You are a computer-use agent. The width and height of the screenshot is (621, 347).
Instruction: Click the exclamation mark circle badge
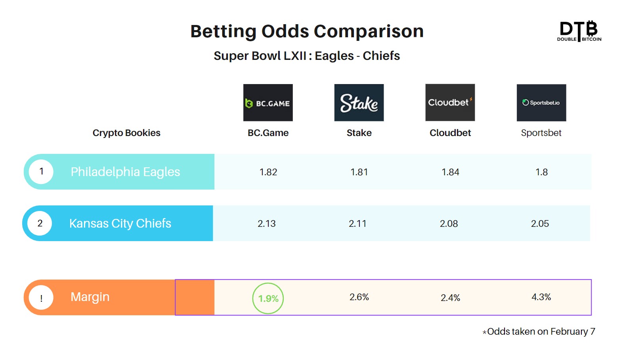(x=41, y=297)
